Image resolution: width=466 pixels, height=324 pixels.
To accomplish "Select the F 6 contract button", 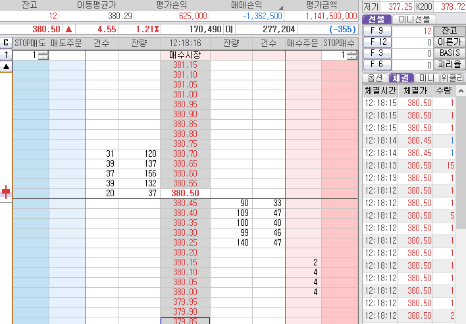I will pyautogui.click(x=377, y=65).
